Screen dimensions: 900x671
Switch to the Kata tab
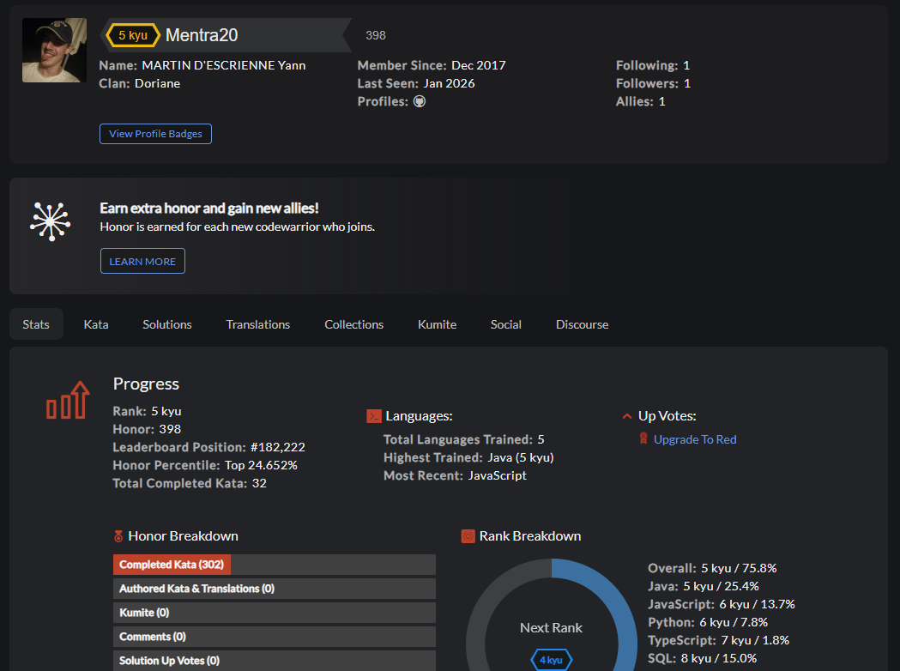pos(96,324)
